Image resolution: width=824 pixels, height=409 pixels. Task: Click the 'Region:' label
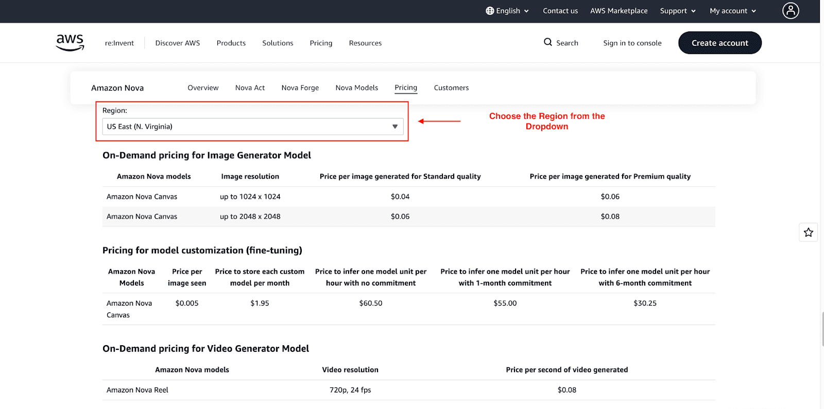click(115, 111)
